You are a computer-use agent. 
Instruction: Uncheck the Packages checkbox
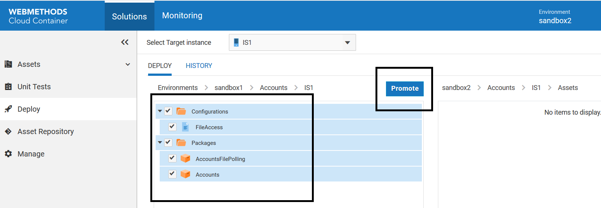168,142
